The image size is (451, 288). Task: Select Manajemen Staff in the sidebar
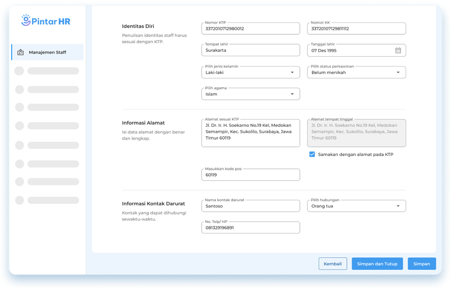click(47, 52)
